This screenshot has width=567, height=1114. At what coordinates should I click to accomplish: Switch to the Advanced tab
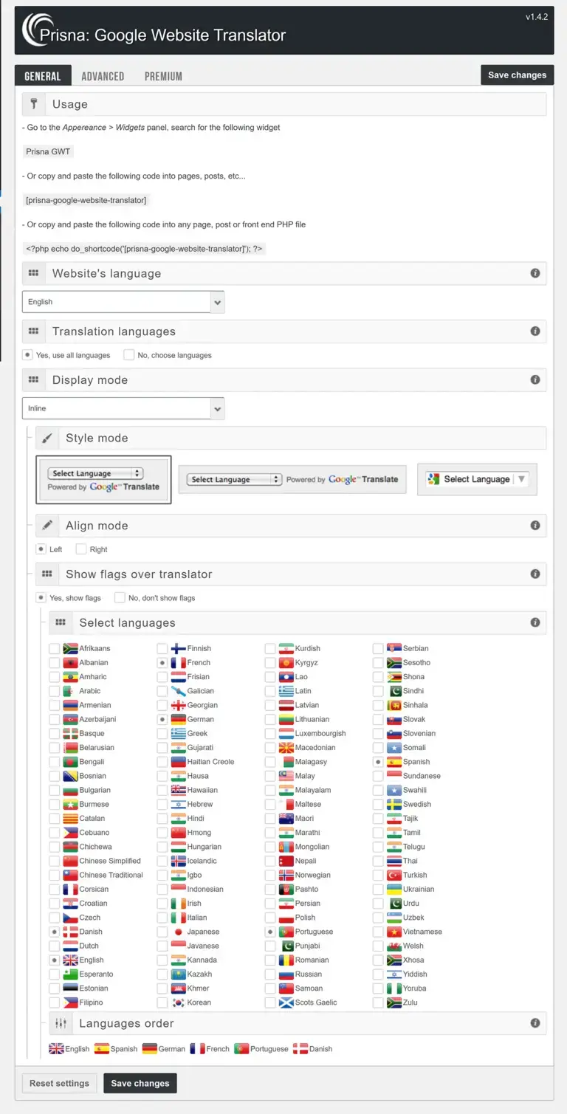coord(103,76)
